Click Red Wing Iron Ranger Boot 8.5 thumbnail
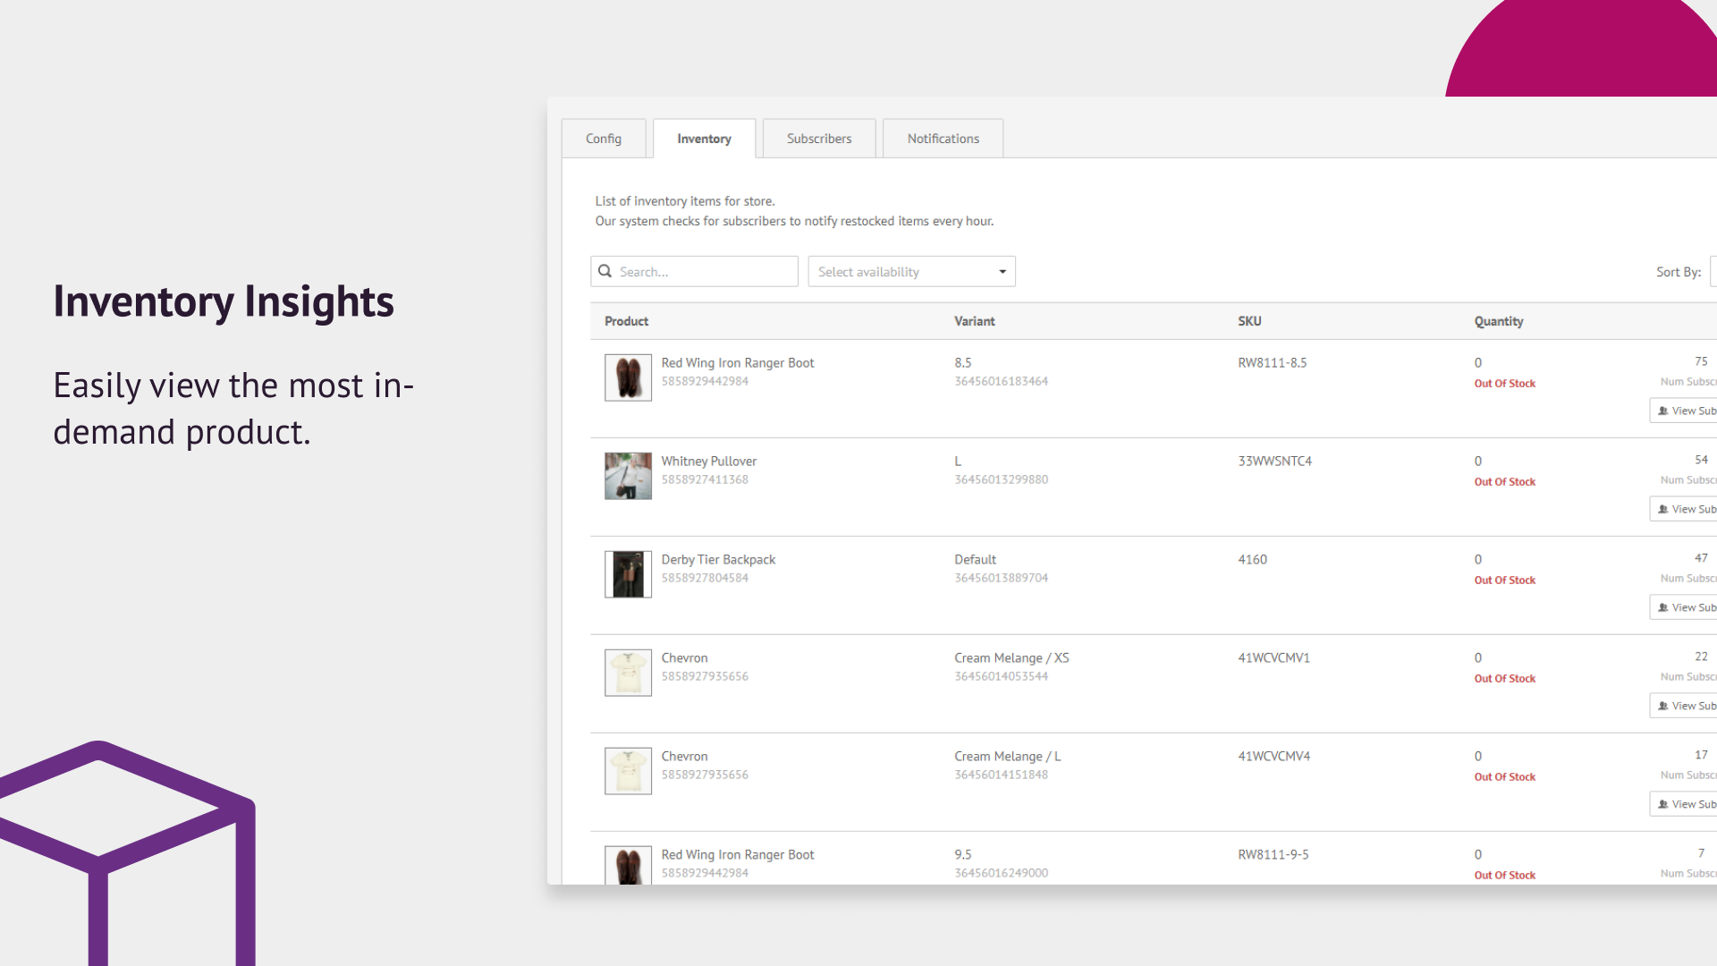 (x=628, y=377)
